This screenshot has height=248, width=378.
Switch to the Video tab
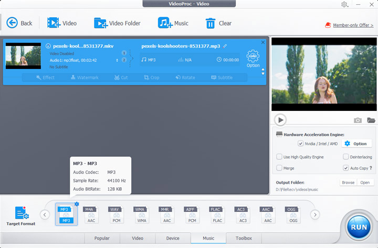click(138, 238)
